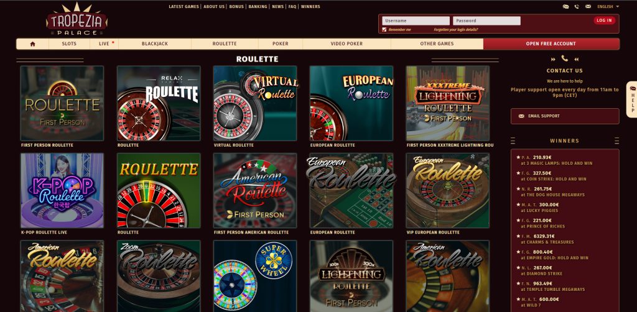Open live chat icon in header
637x312 pixels.
coord(565,6)
